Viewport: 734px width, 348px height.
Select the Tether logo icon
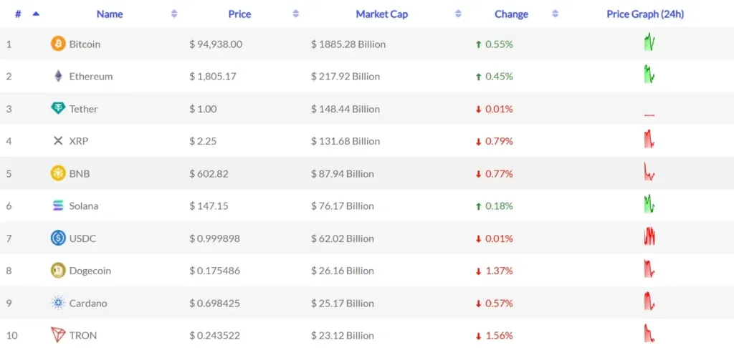(x=58, y=109)
